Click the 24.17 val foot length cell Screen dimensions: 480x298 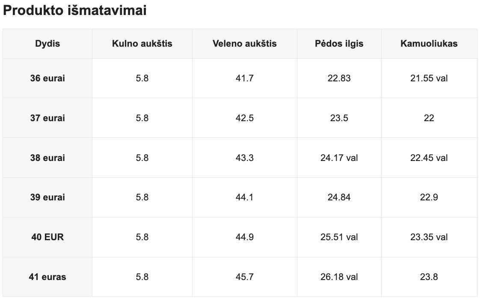339,158
